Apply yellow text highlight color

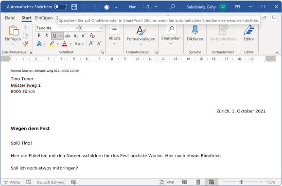tap(52, 43)
